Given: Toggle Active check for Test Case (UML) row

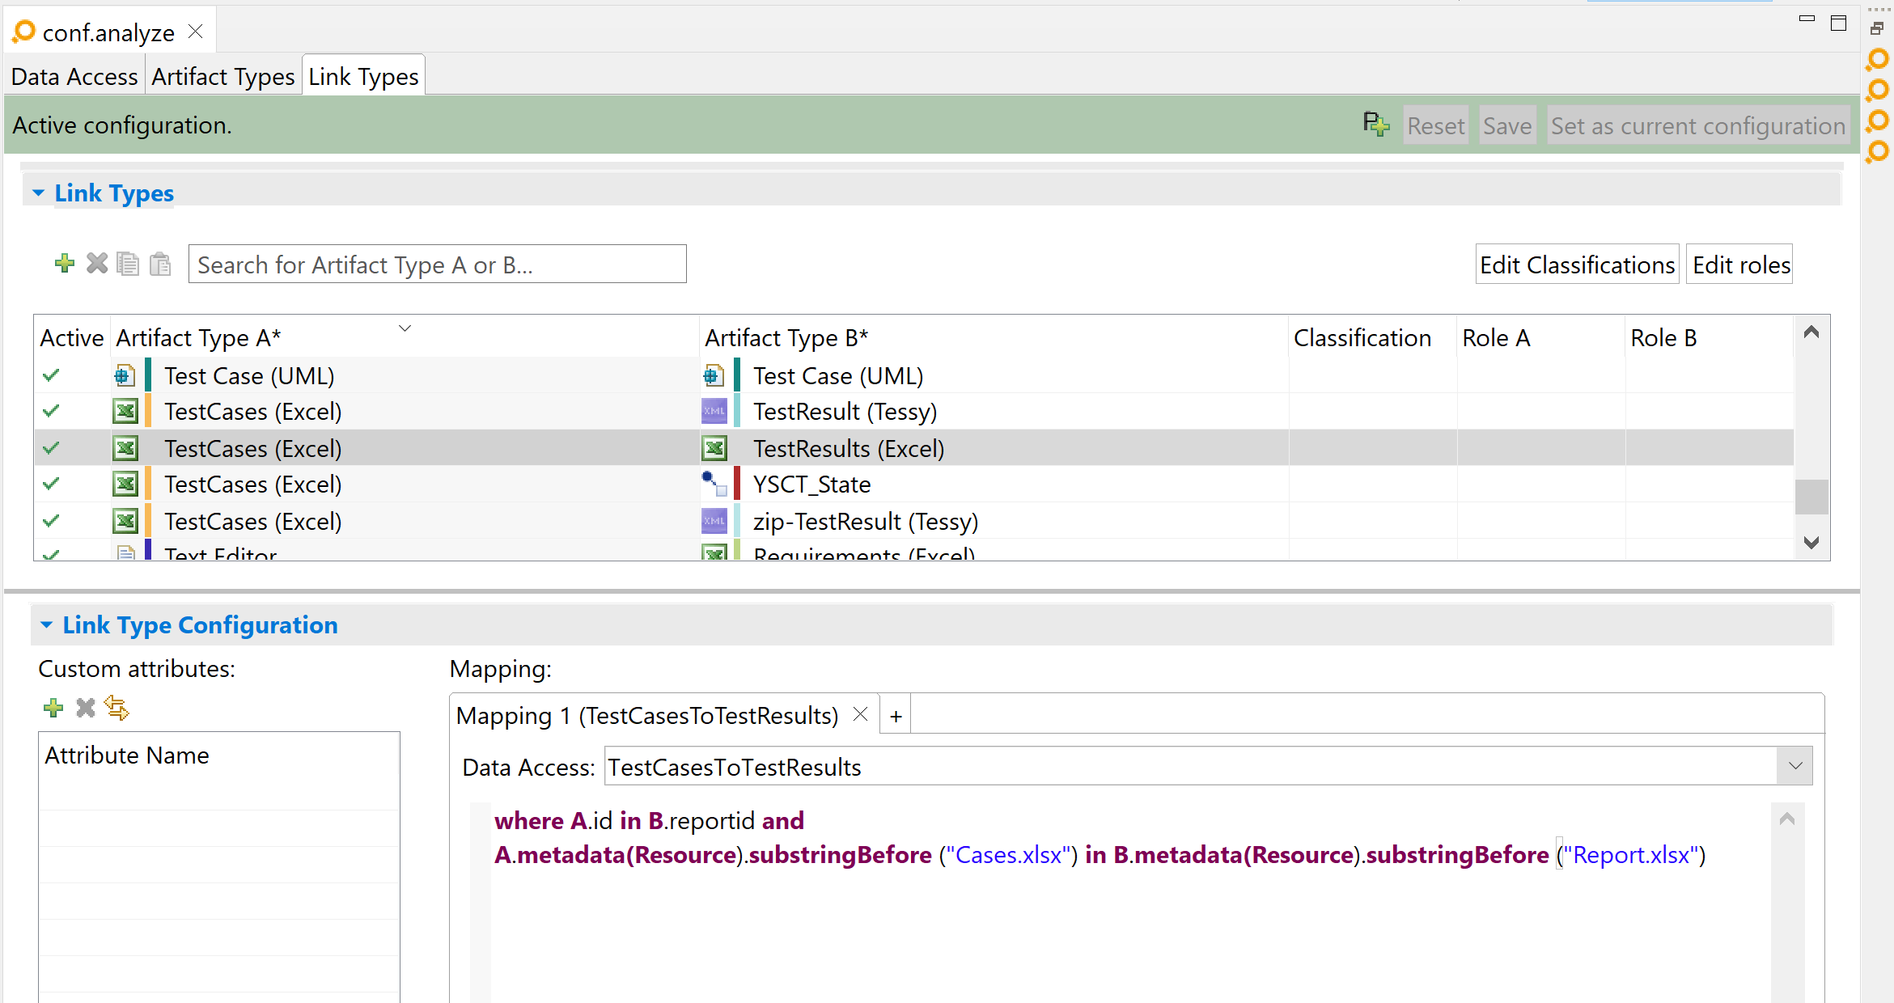Looking at the screenshot, I should (51, 375).
